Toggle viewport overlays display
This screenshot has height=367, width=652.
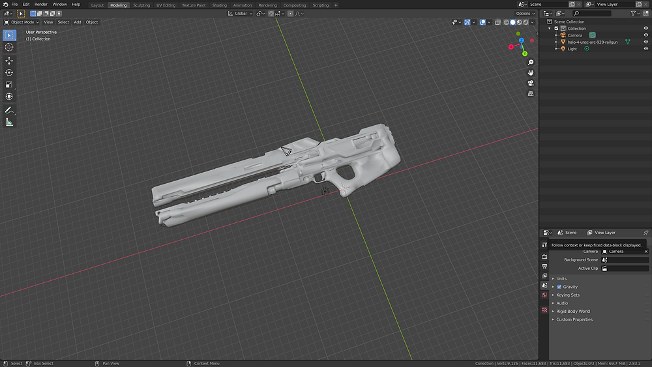pyautogui.click(x=482, y=22)
